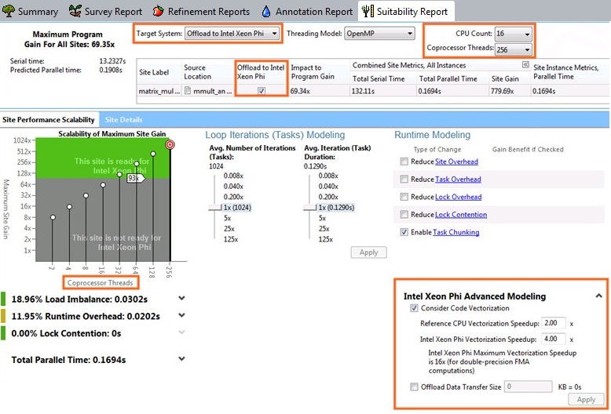Open the Threading Model dropdown

(379, 34)
